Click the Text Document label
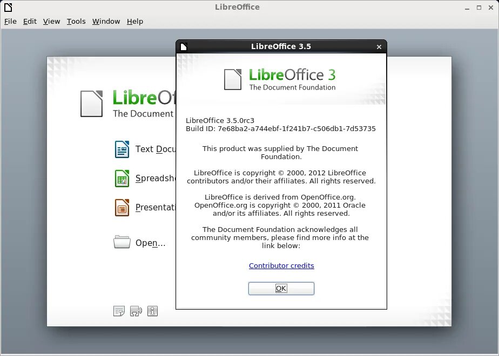The width and height of the screenshot is (499, 356). click(156, 149)
